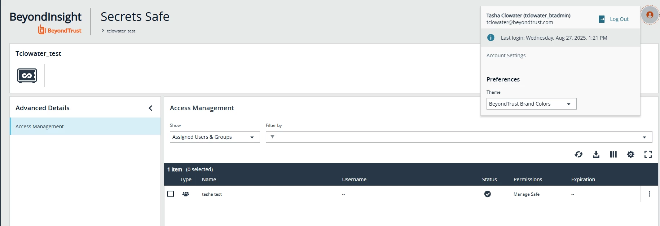Open grid configuration gear icon

[630, 154]
